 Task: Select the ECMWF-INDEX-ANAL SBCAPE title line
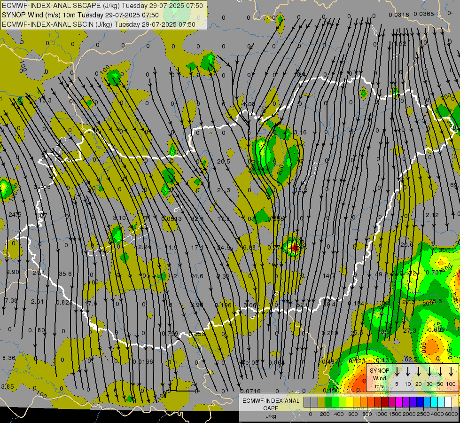click(102, 6)
